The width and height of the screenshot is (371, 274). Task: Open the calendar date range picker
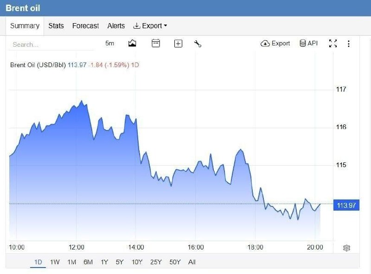pos(156,43)
